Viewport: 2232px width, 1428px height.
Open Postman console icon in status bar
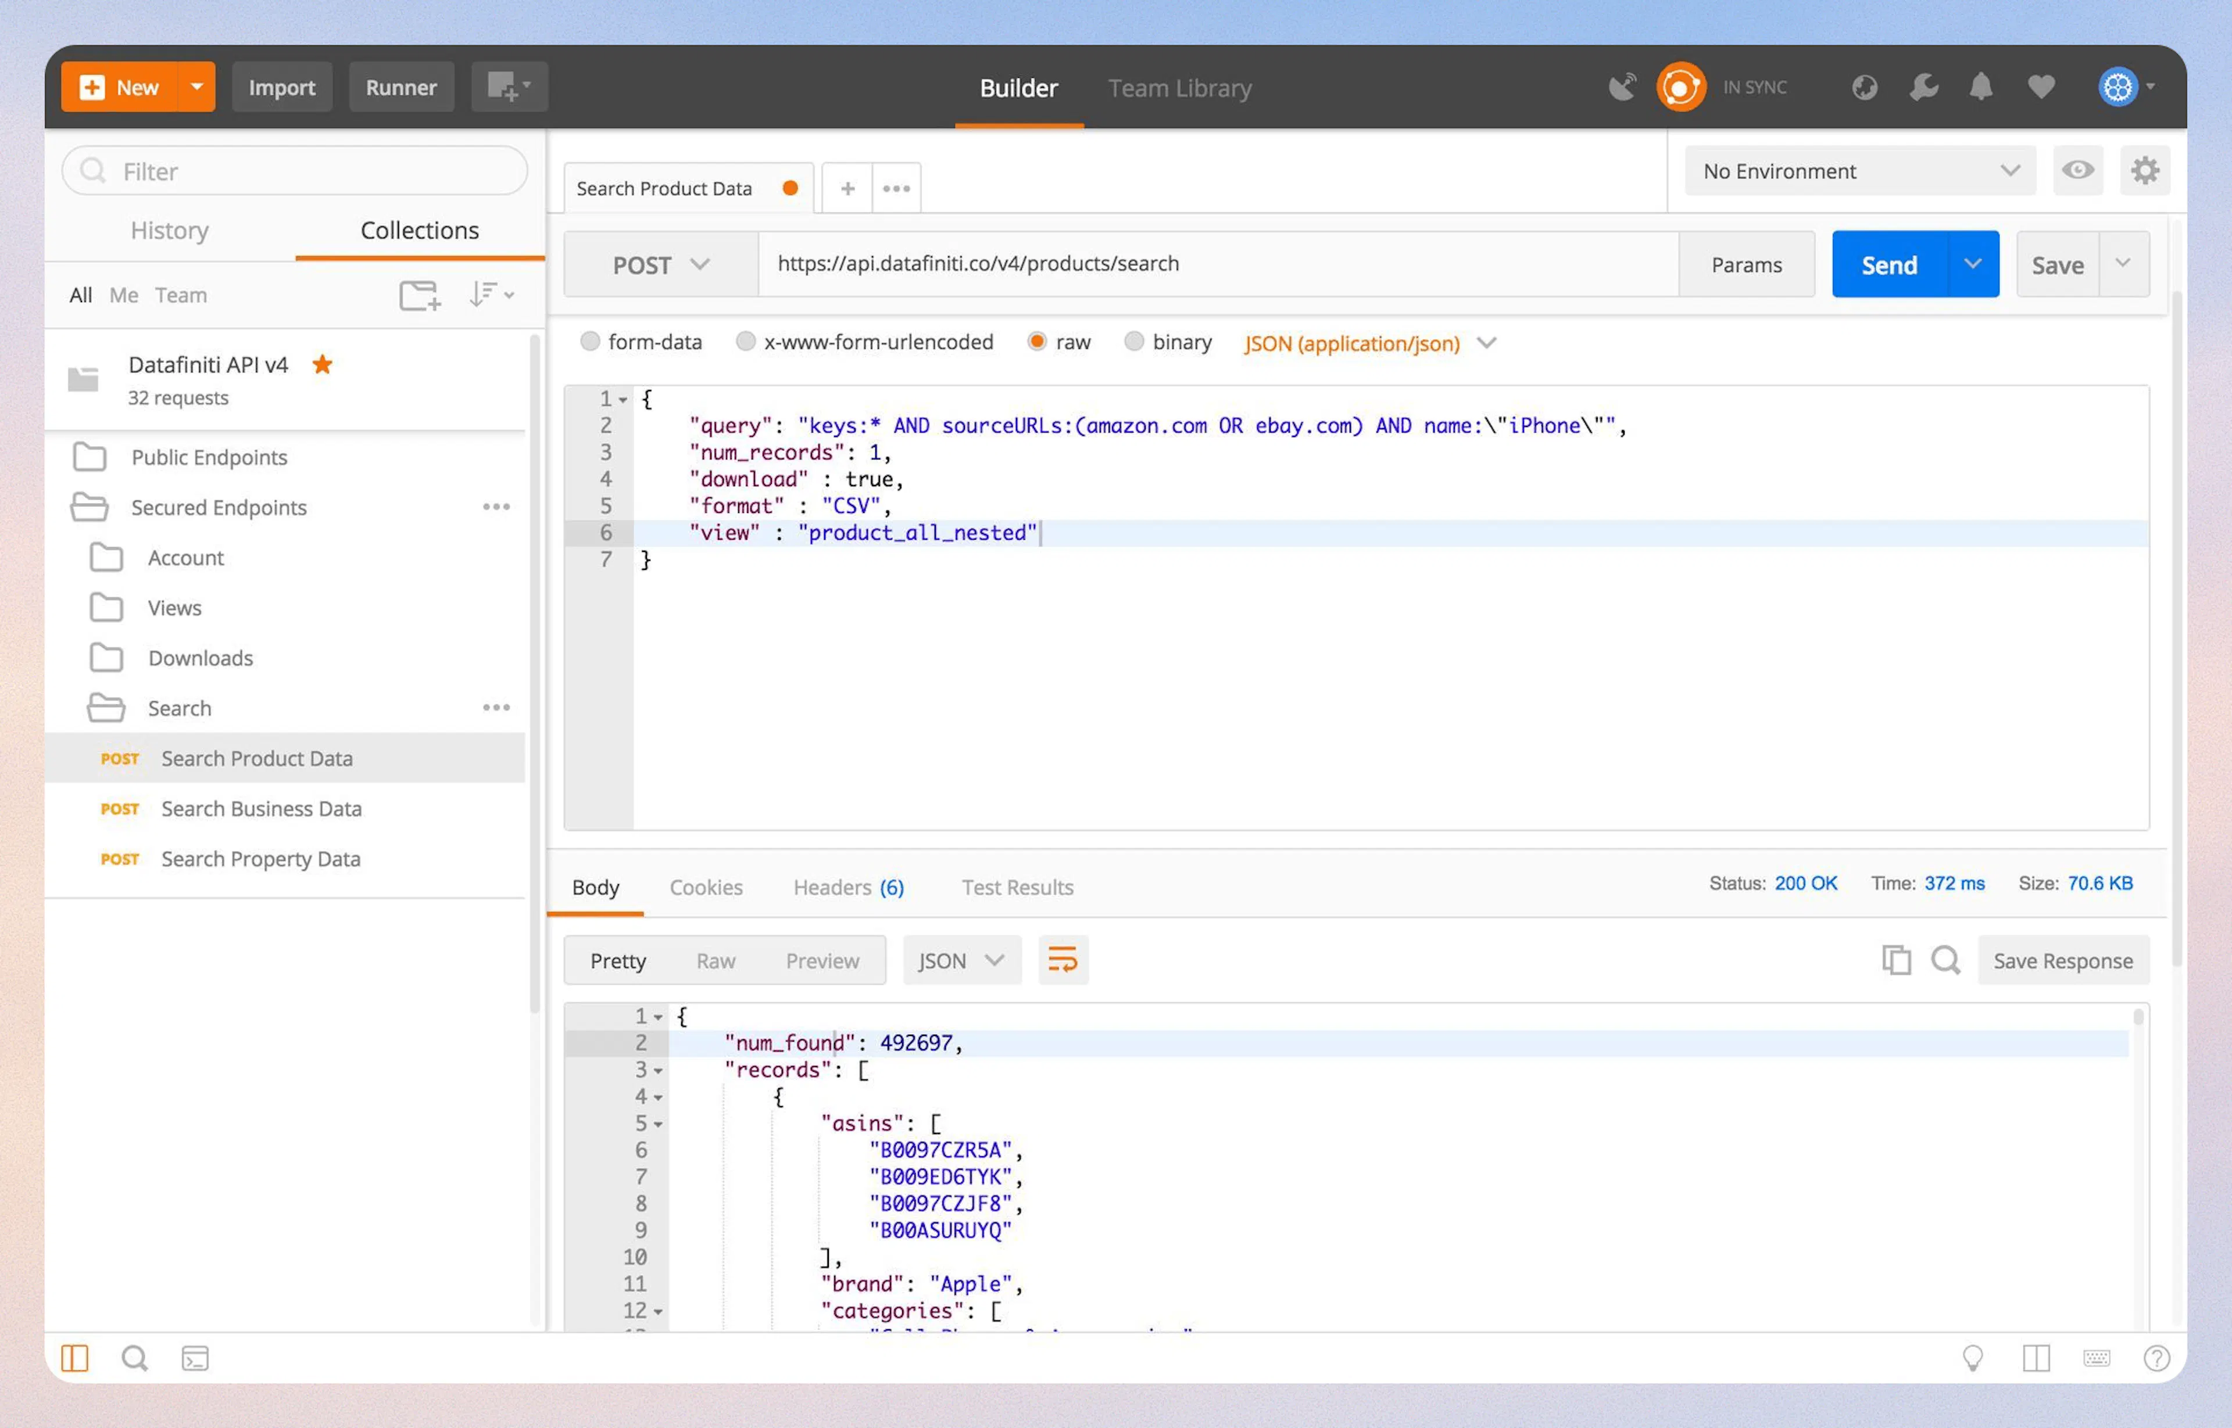(195, 1358)
